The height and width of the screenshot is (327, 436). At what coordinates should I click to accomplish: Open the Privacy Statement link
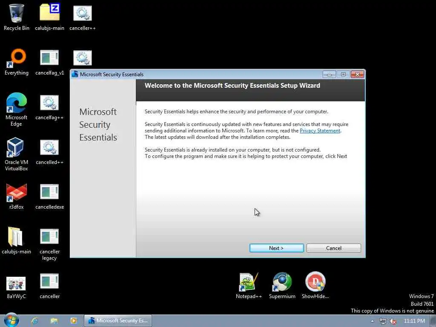tap(320, 131)
